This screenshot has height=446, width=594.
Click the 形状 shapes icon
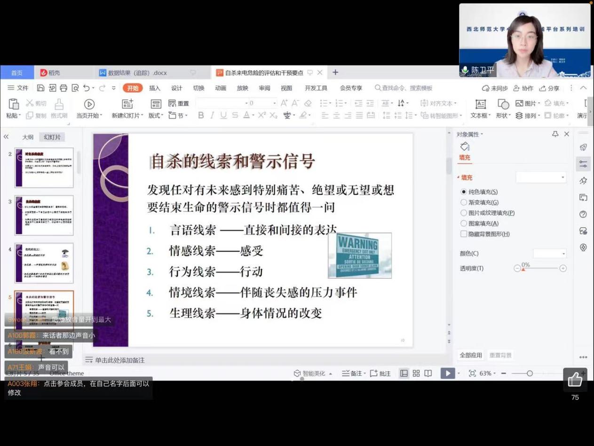(x=503, y=104)
